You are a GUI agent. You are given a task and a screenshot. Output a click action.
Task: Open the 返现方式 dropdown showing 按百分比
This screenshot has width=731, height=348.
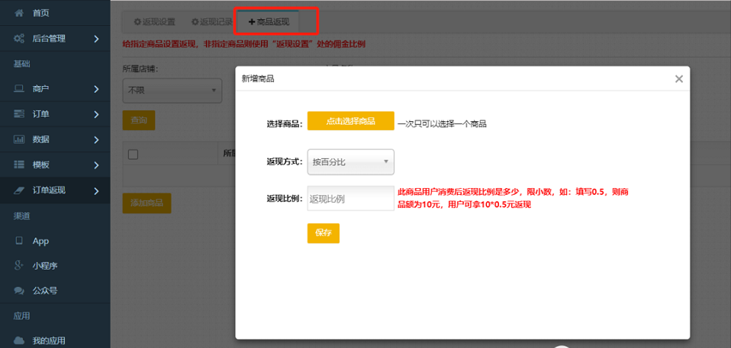pyautogui.click(x=351, y=161)
